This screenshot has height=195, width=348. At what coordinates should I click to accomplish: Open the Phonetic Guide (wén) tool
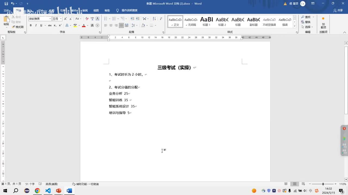[x=92, y=19]
